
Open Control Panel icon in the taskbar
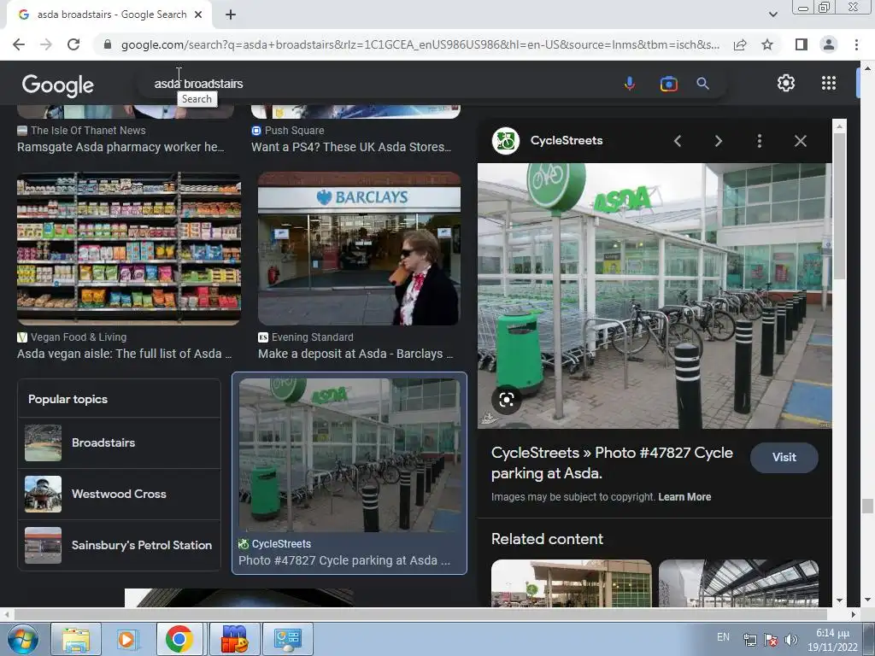pos(288,639)
